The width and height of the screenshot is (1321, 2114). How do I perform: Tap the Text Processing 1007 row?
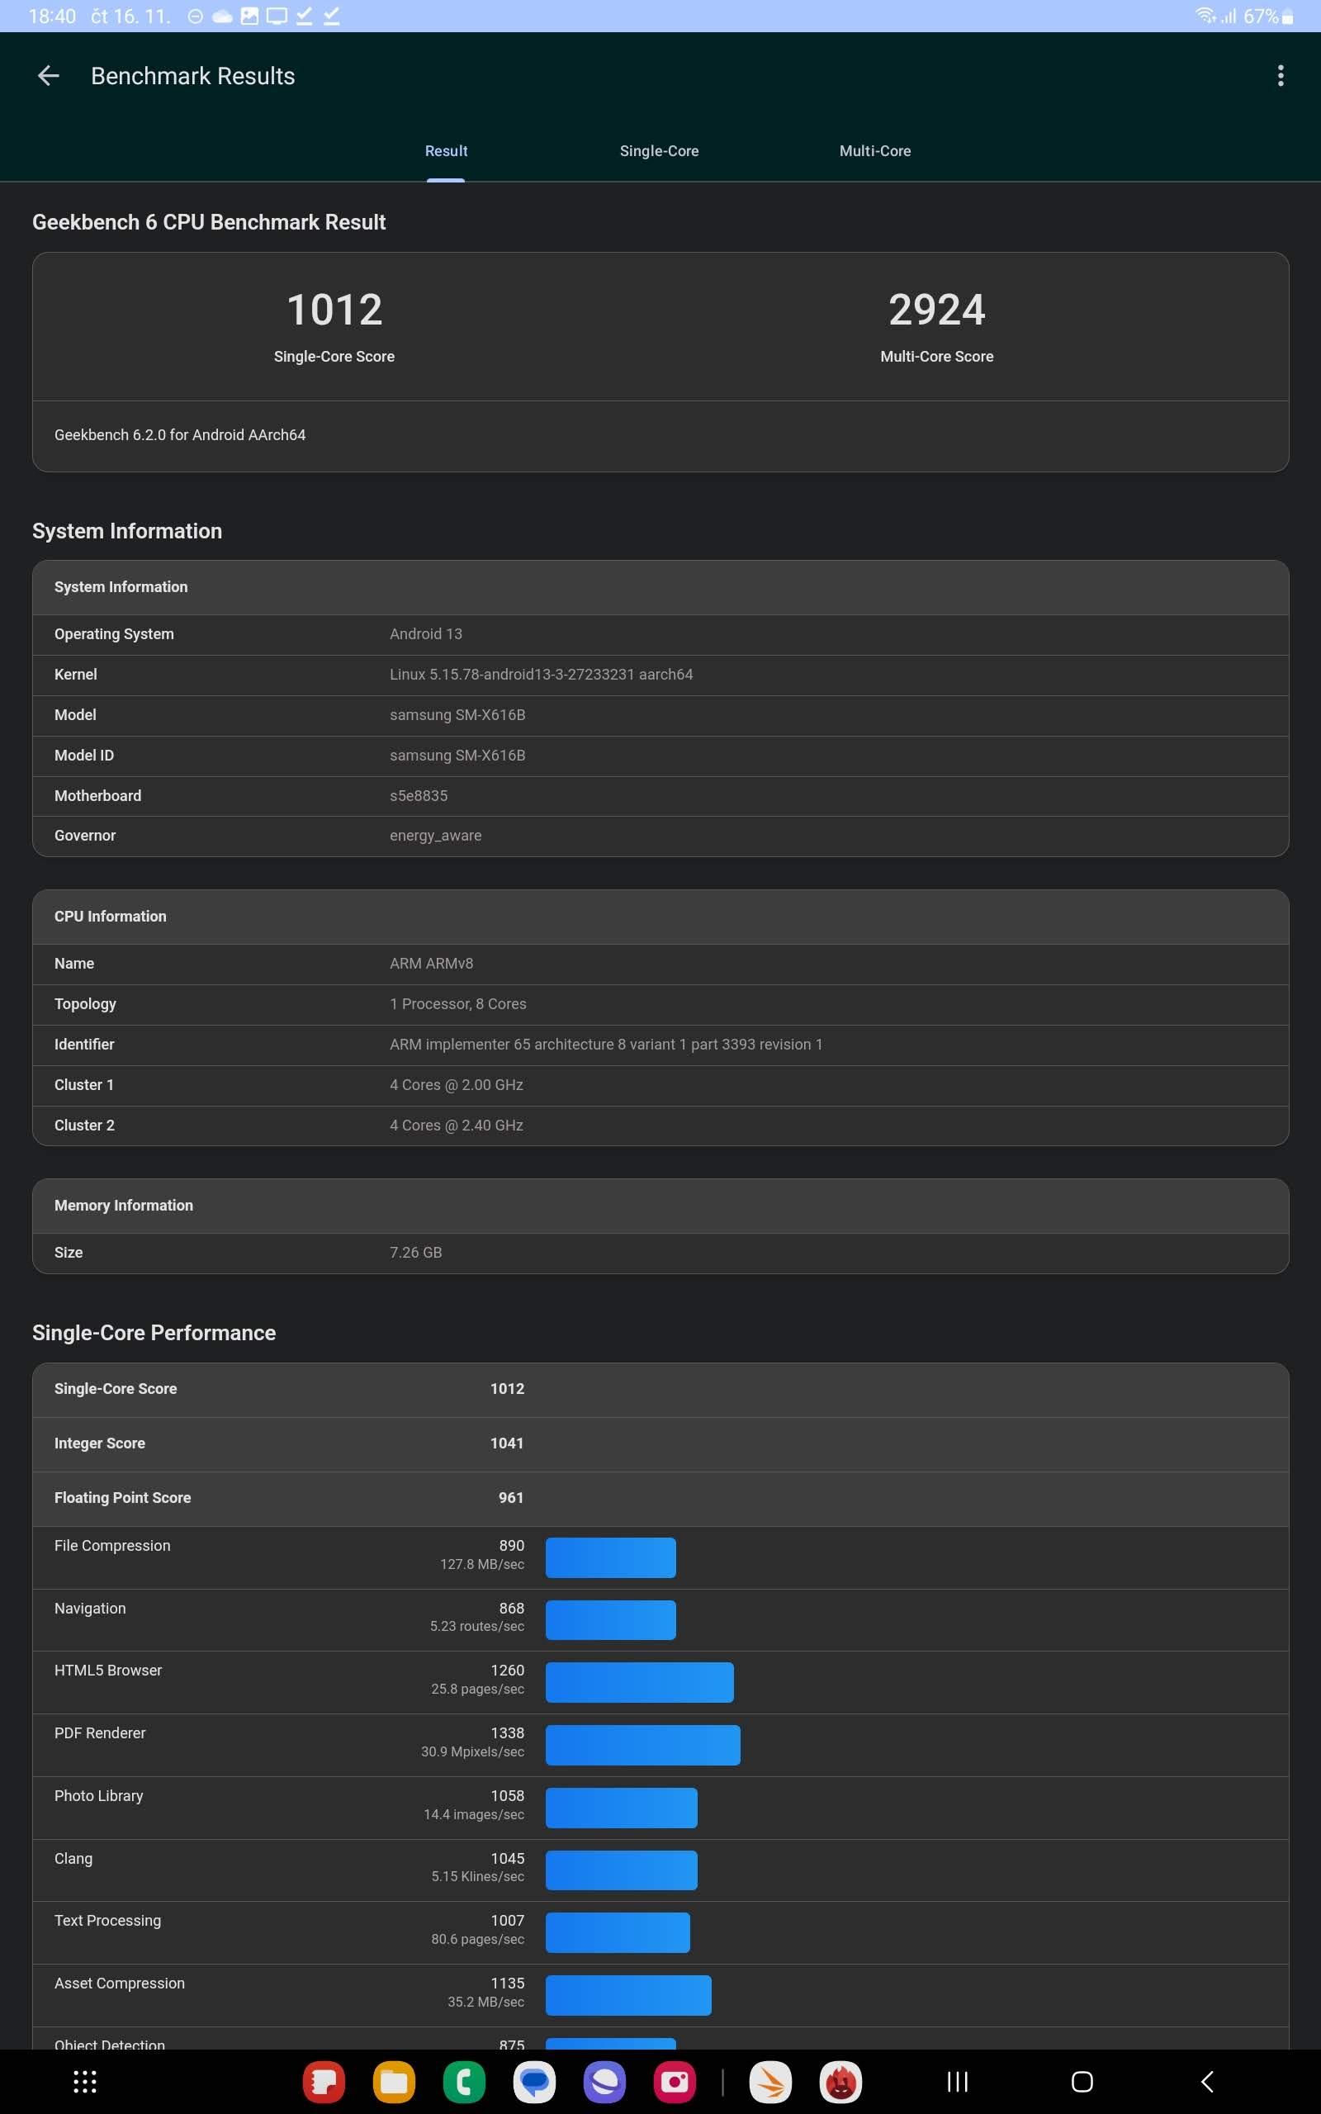(660, 1932)
